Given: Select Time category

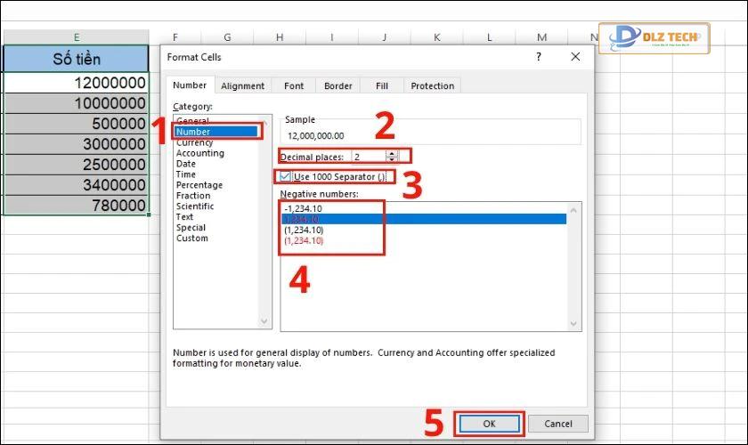Looking at the screenshot, I should point(186,174).
